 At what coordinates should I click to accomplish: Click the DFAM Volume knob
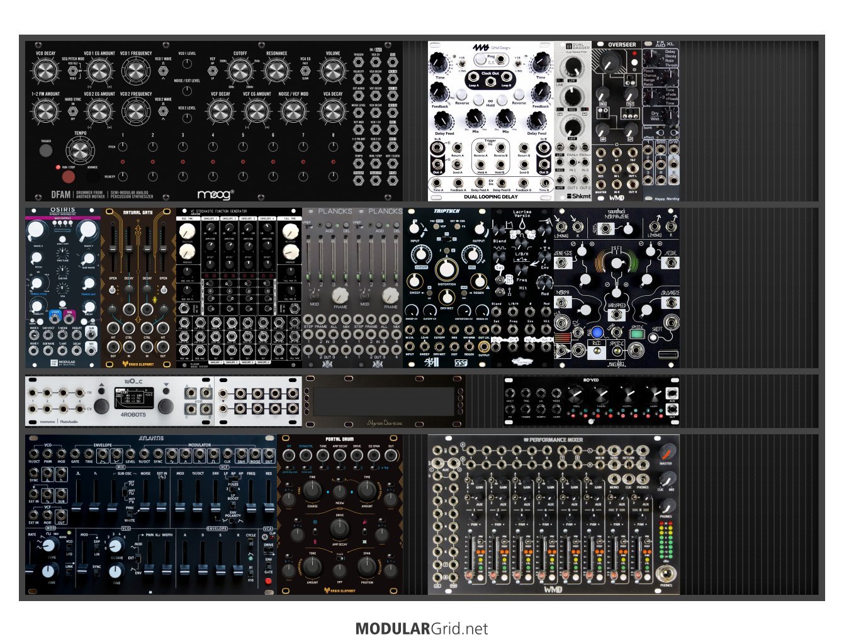click(333, 72)
